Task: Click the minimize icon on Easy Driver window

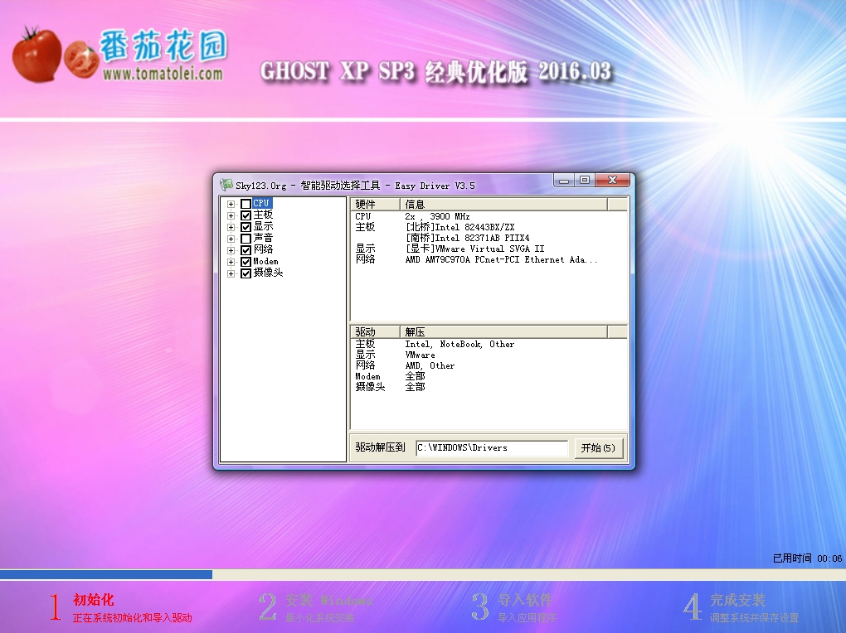Action: 565,179
